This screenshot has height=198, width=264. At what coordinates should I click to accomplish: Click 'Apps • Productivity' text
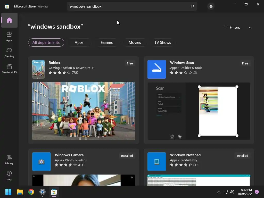pos(184,160)
